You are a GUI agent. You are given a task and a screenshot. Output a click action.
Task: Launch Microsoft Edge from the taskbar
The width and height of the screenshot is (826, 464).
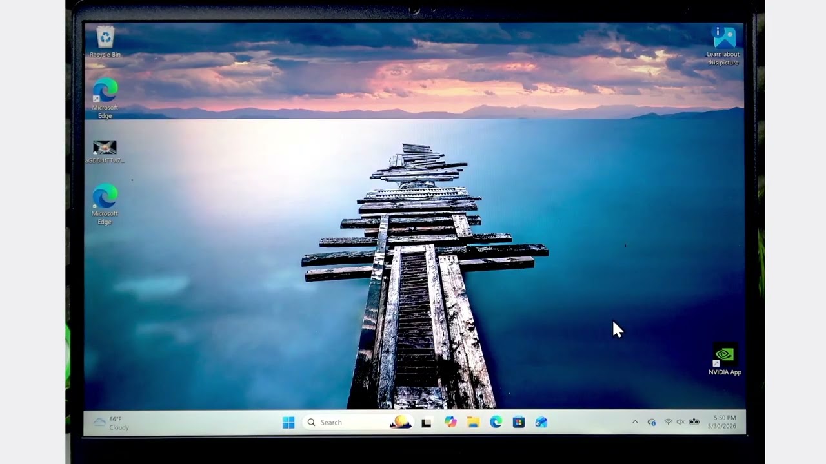click(x=496, y=422)
